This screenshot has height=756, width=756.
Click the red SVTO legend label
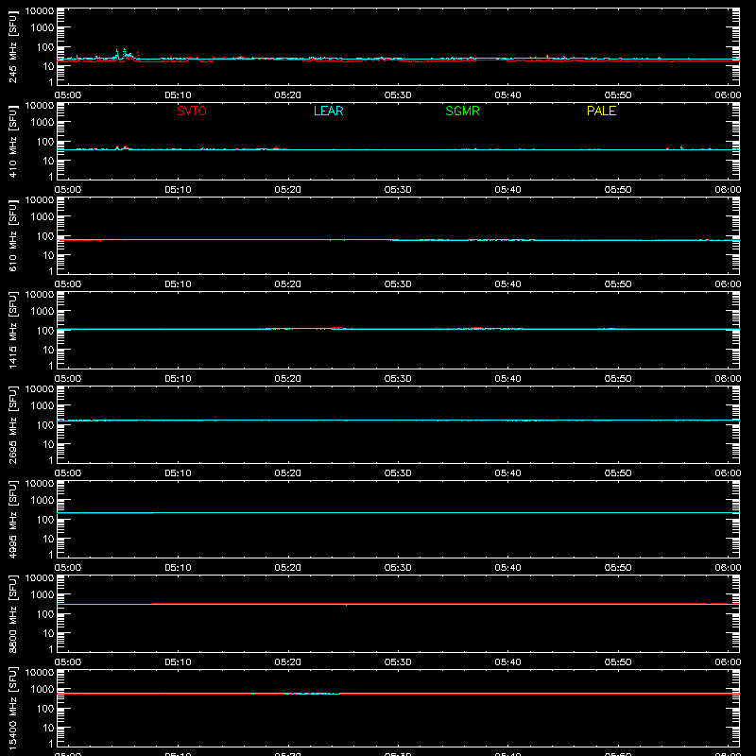192,111
